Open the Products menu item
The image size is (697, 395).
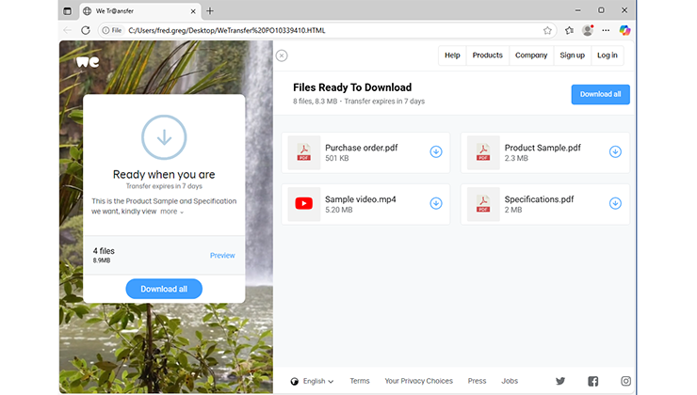(x=487, y=55)
